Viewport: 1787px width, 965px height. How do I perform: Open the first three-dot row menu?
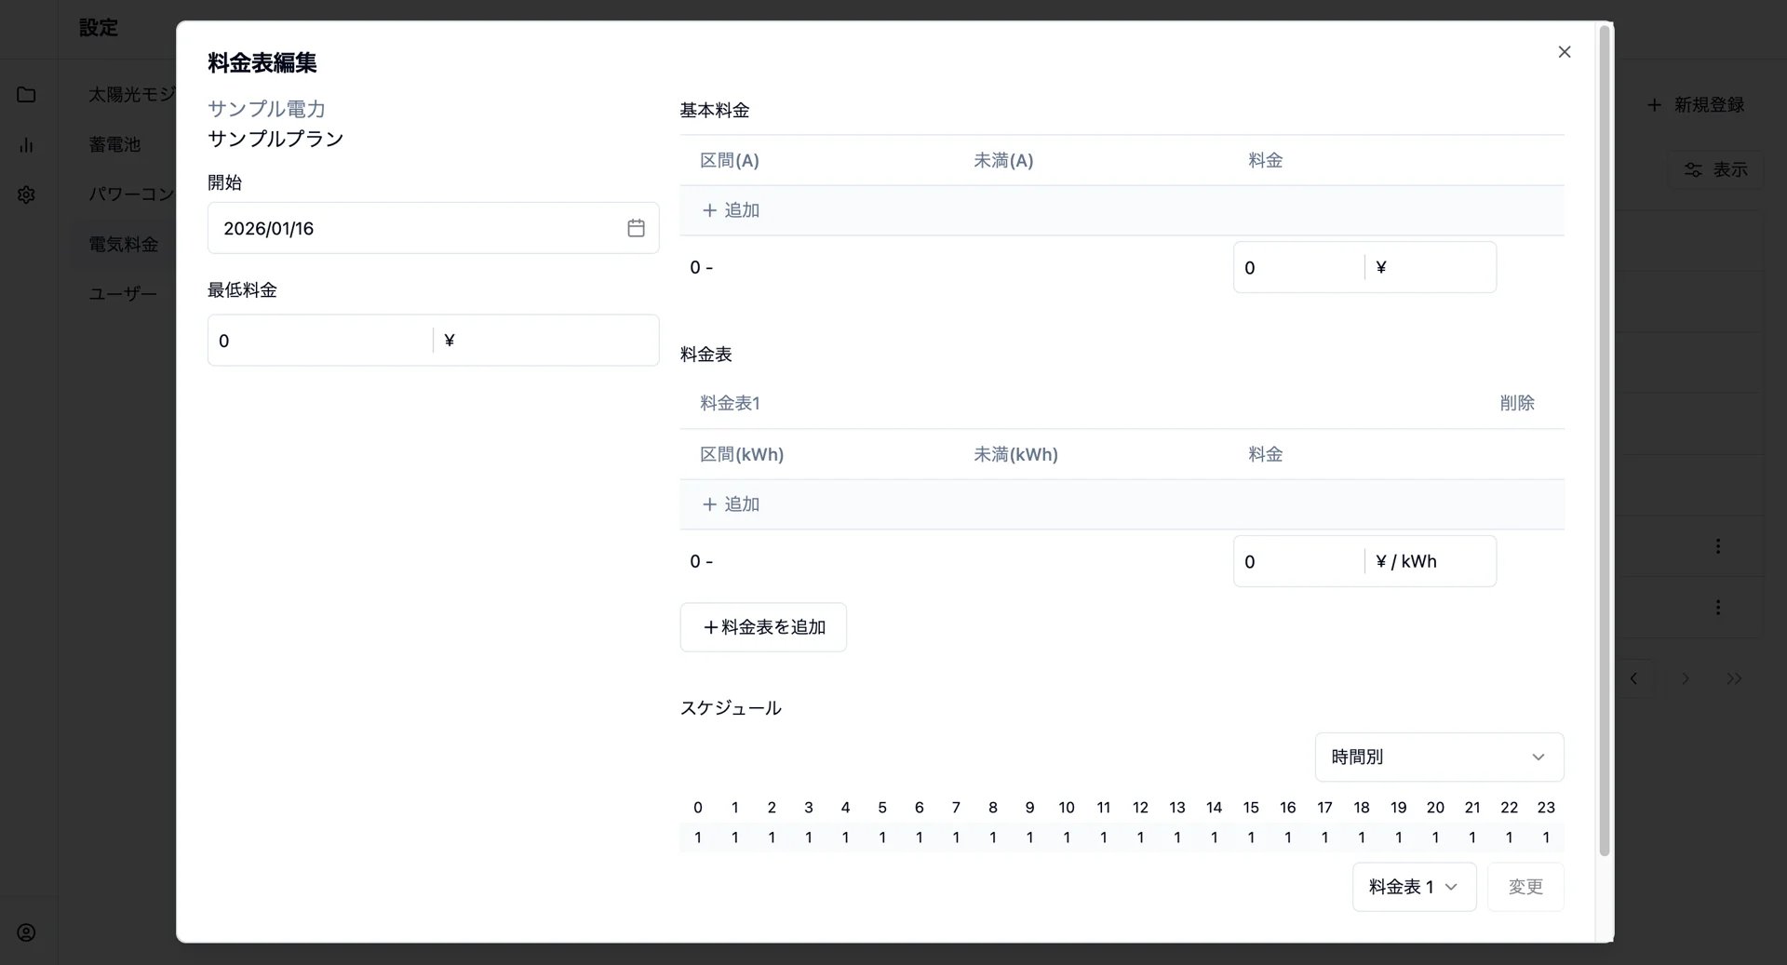[x=1718, y=546]
